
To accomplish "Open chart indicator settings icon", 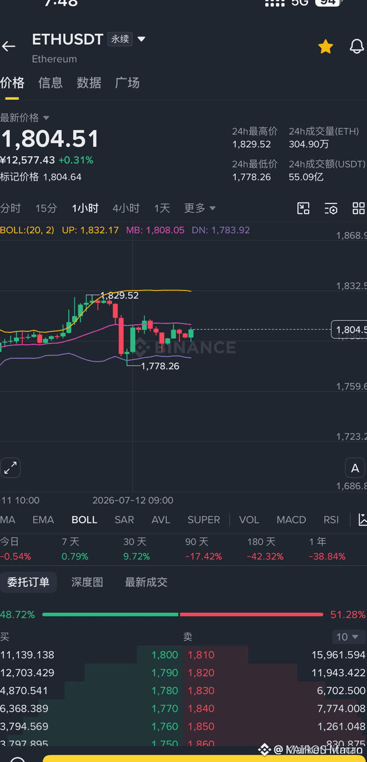I will [331, 208].
